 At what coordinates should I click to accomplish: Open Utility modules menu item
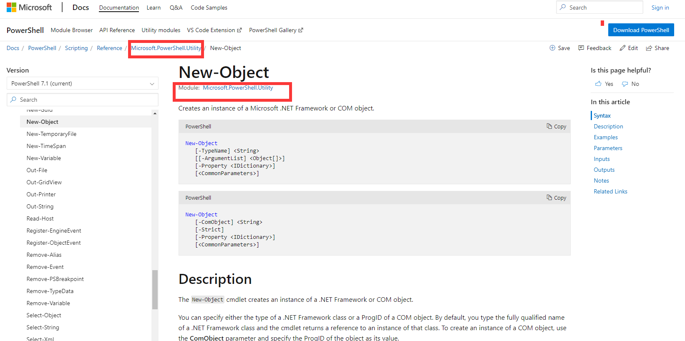pos(161,30)
